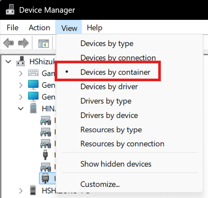Select the first Gen monitor icon
Viewport: 208px width, 198px height.
[x=33, y=85]
